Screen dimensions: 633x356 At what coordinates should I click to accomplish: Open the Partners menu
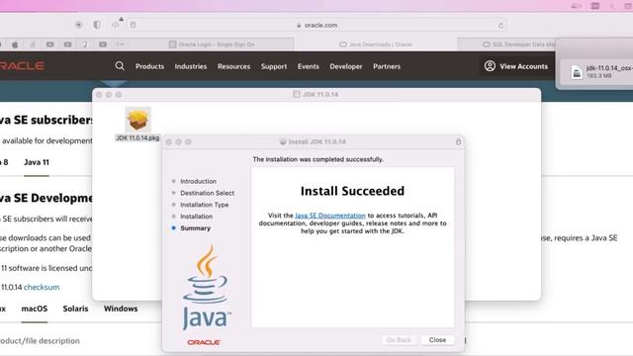(x=387, y=66)
